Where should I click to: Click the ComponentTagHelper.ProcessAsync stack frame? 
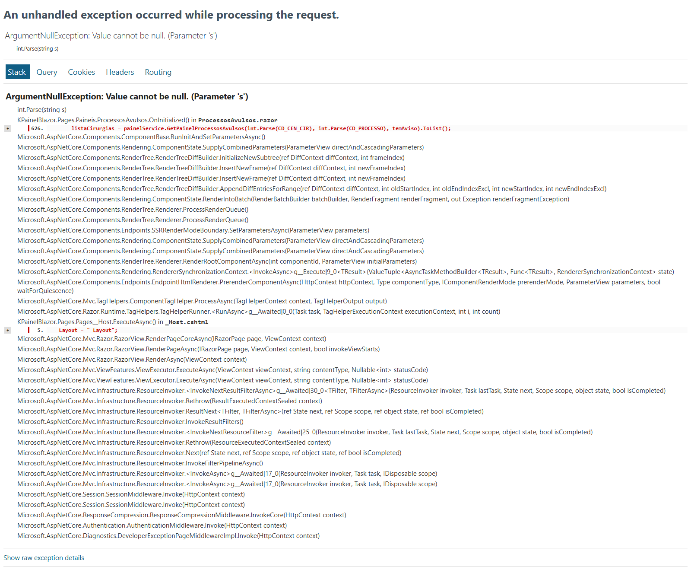pos(202,301)
